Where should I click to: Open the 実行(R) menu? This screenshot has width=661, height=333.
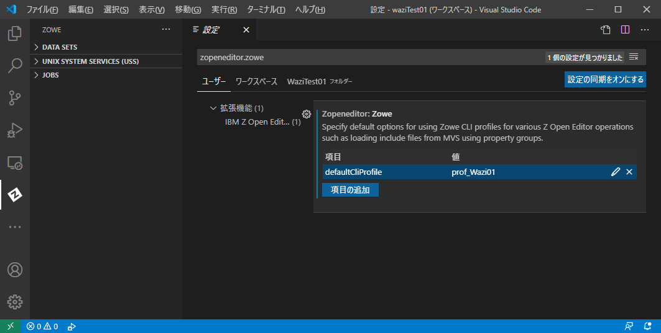(224, 9)
